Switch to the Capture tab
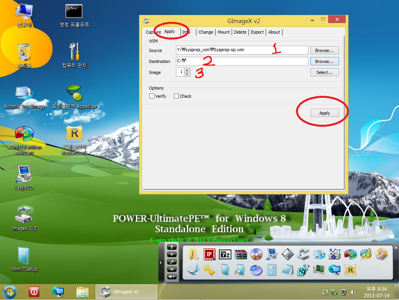Image resolution: width=399 pixels, height=300 pixels. (x=153, y=32)
